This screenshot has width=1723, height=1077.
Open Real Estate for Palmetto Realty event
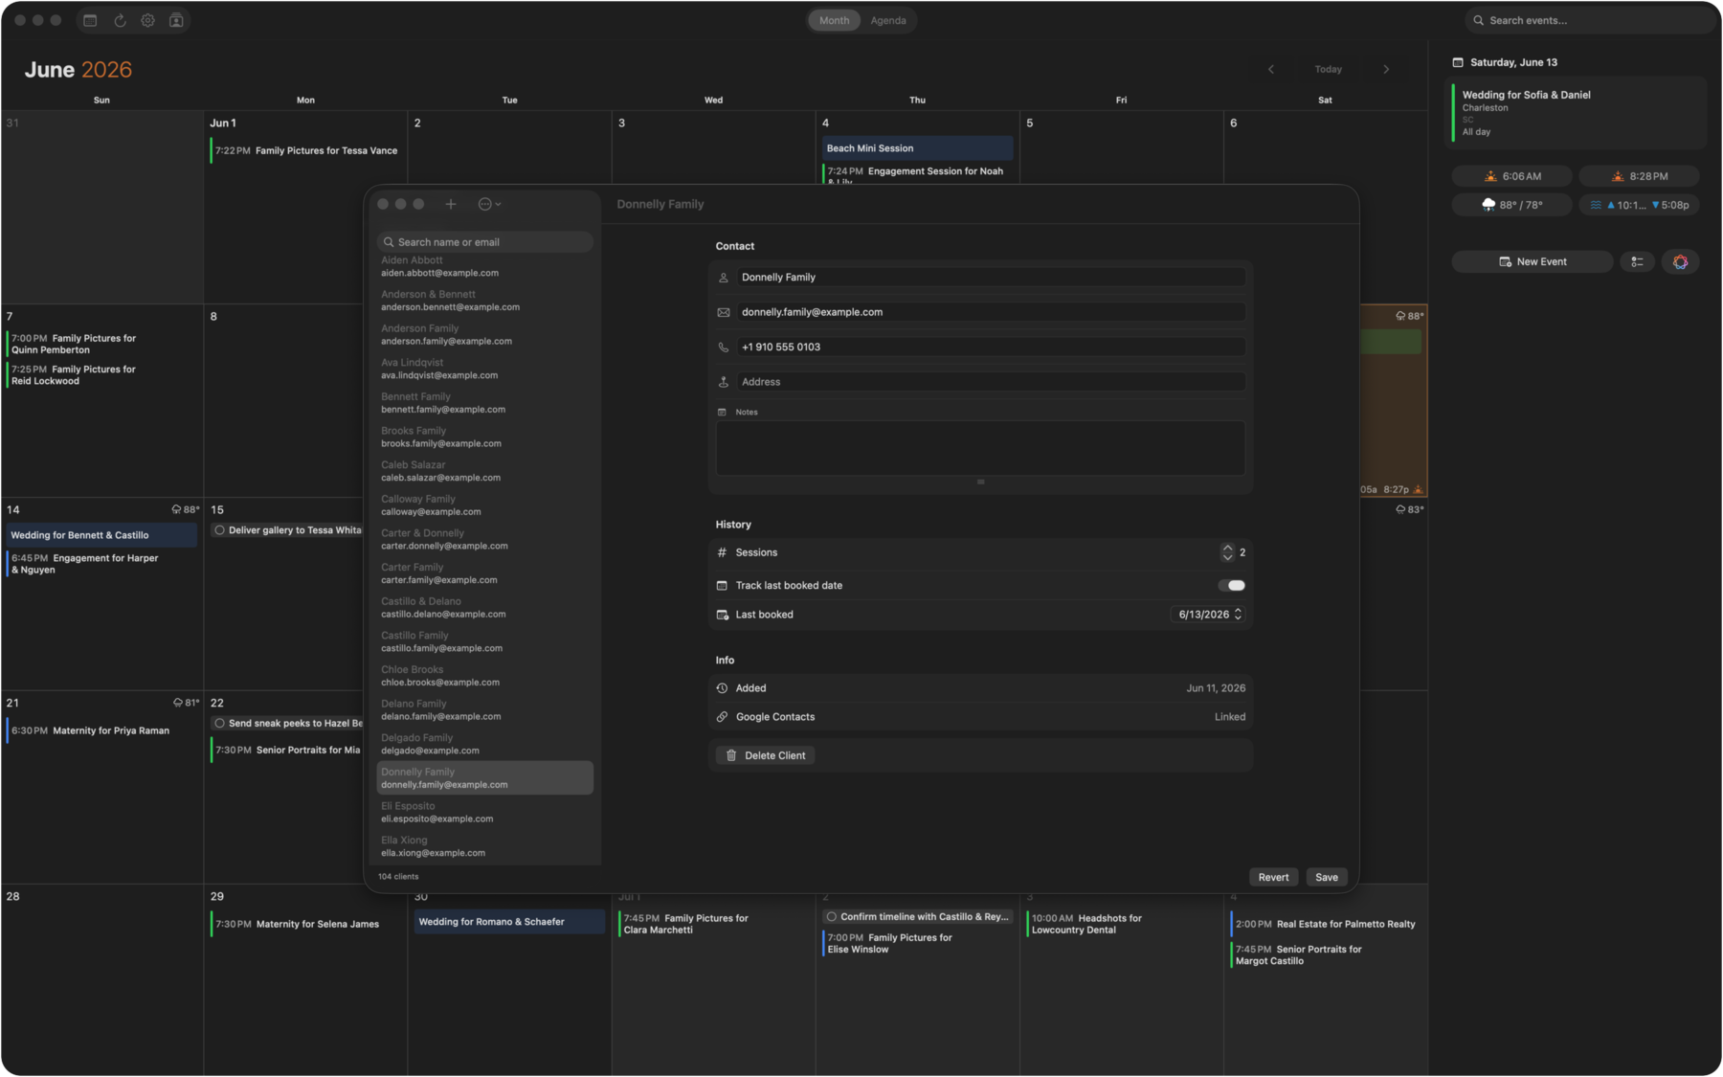[1326, 925]
